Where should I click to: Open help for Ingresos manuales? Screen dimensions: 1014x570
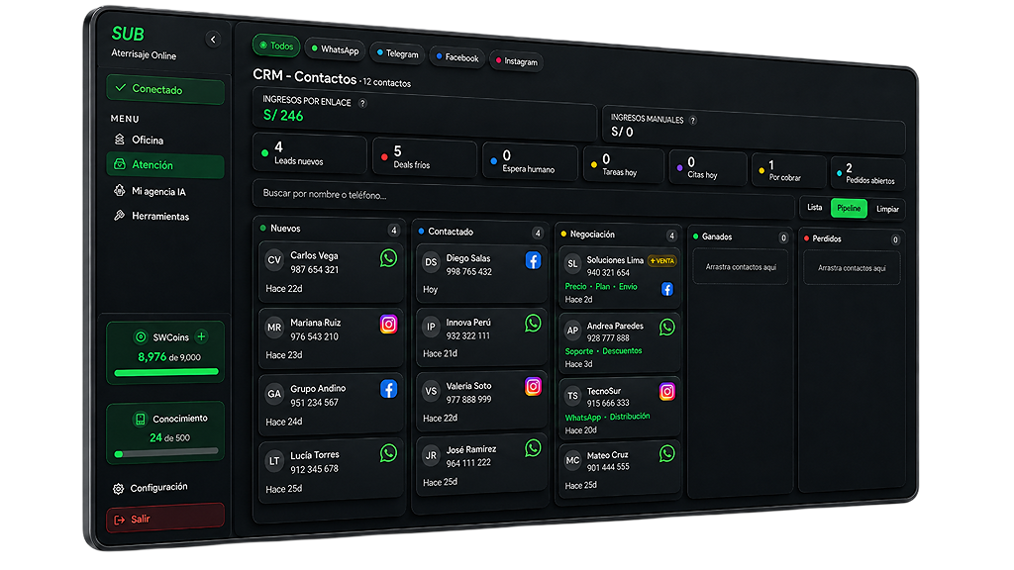coord(692,120)
